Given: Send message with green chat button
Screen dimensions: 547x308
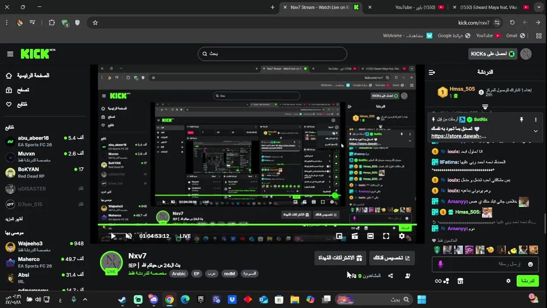Looking at the screenshot, I should 528,281.
